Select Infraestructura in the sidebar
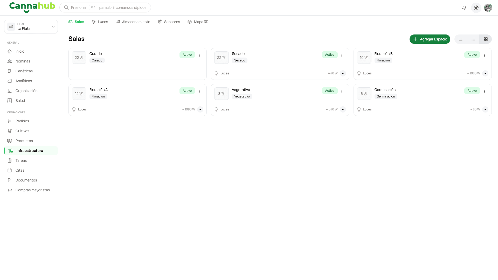Image resolution: width=498 pixels, height=280 pixels. click(31, 151)
